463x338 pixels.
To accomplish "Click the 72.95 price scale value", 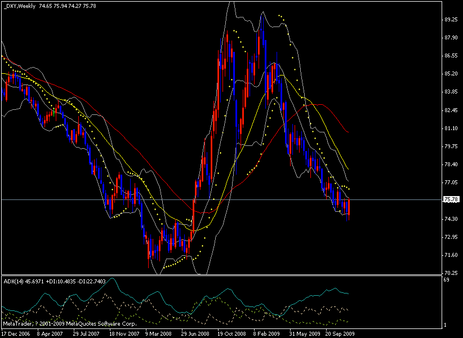I will (452, 237).
